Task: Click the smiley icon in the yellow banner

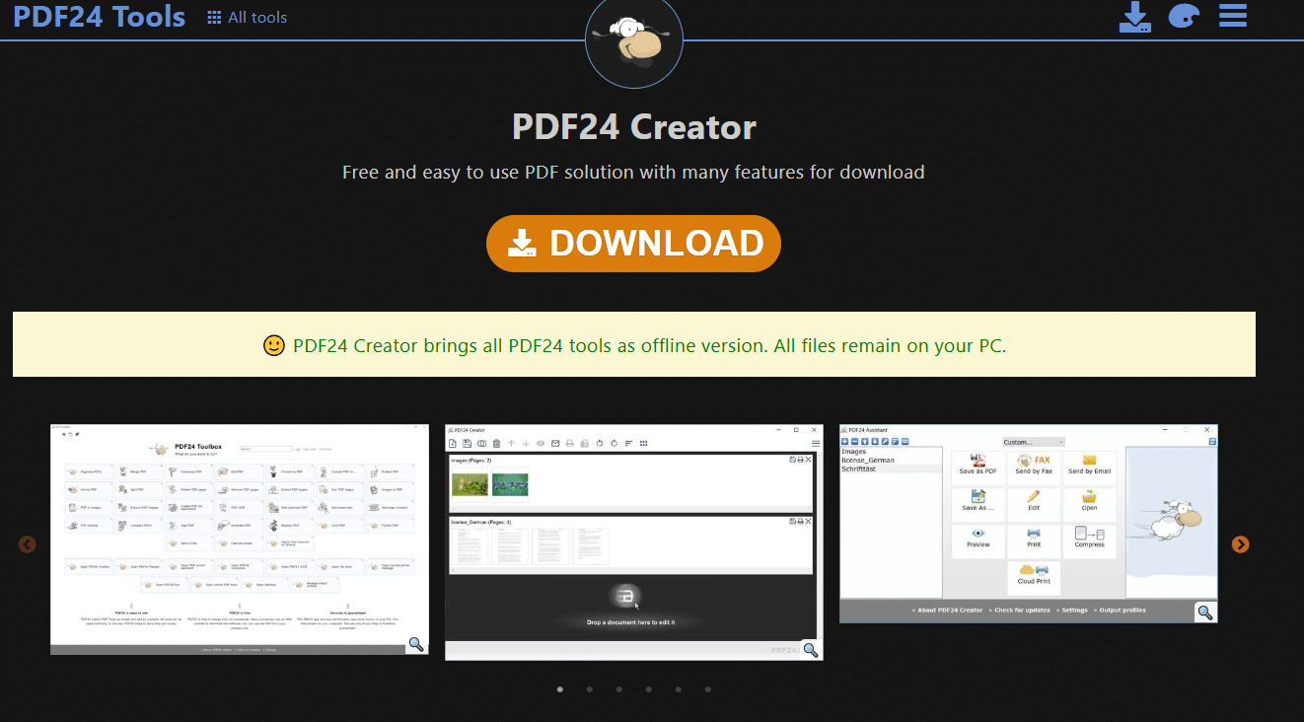Action: (274, 346)
